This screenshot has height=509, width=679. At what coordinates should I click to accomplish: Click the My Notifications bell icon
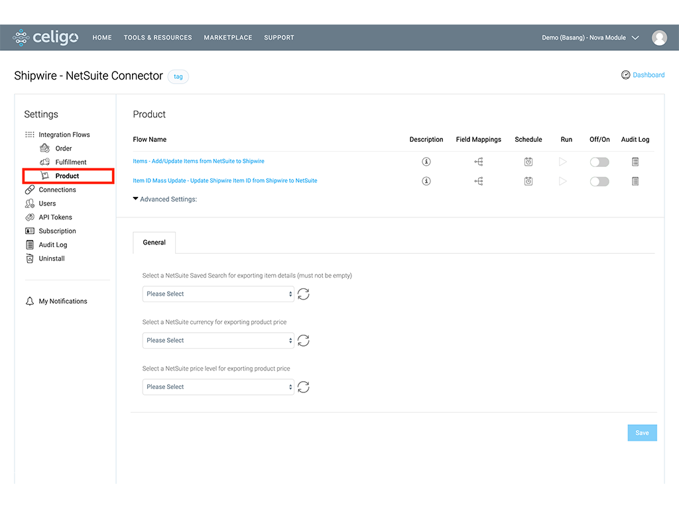(29, 302)
